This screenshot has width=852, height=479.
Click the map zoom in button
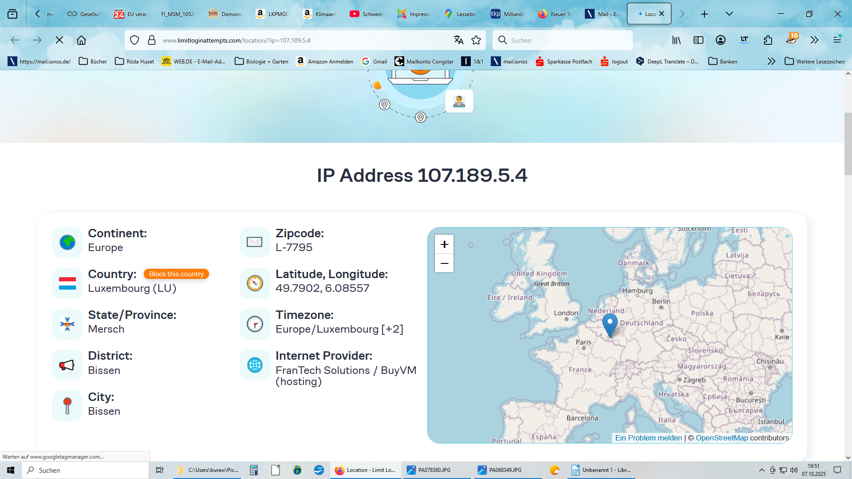point(444,244)
